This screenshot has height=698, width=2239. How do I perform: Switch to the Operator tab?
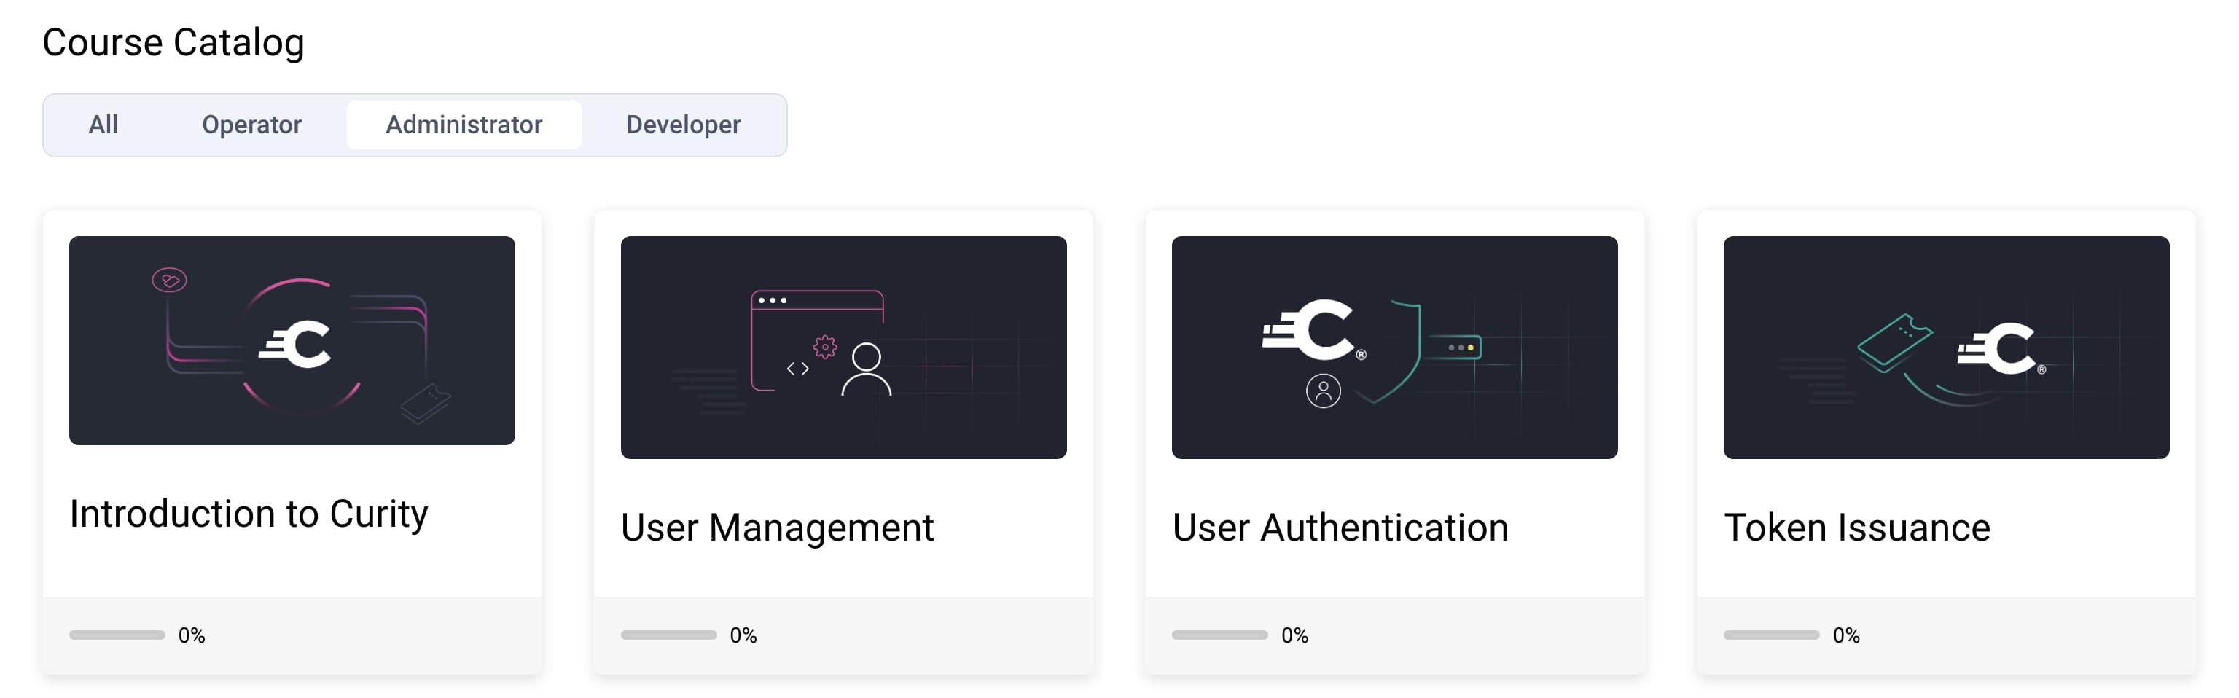(251, 125)
